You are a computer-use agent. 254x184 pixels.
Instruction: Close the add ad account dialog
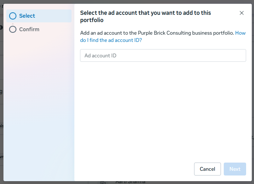pyautogui.click(x=242, y=13)
